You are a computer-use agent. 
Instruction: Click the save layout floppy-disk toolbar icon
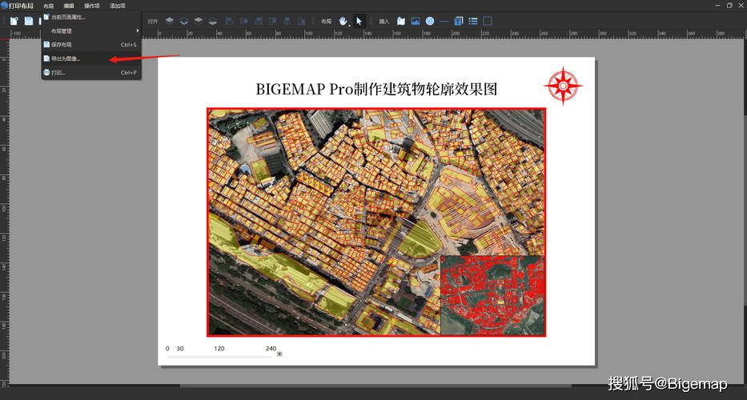click(x=29, y=21)
